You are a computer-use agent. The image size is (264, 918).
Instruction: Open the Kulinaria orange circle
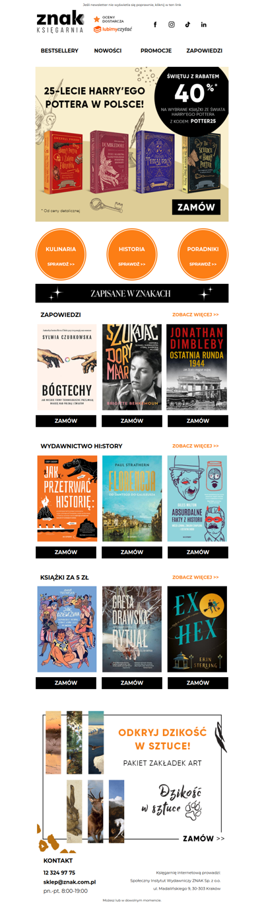61,255
